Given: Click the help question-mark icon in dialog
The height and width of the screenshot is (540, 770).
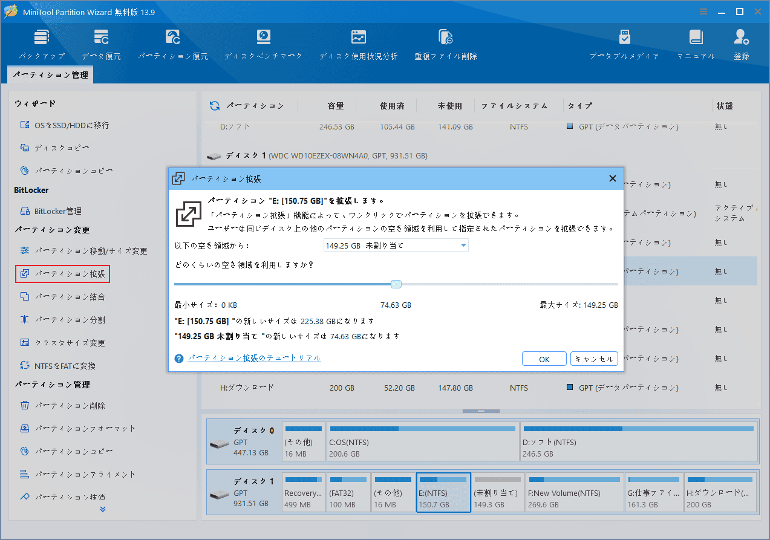Looking at the screenshot, I should 179,359.
